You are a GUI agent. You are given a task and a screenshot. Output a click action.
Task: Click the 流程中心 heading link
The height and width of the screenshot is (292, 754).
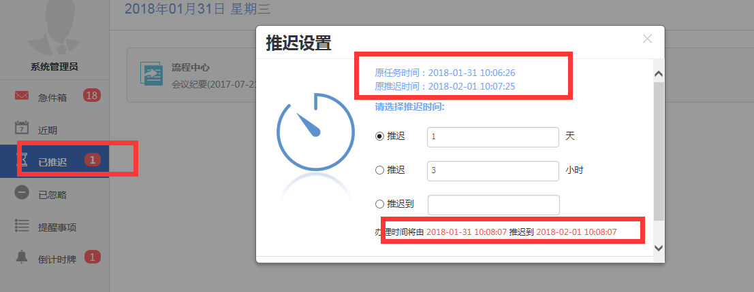coord(191,68)
